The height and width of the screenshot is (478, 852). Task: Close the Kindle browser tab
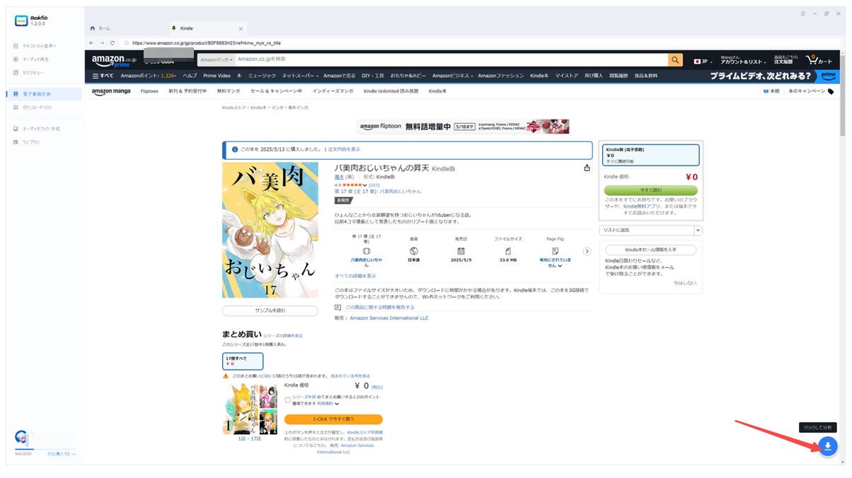click(x=241, y=28)
